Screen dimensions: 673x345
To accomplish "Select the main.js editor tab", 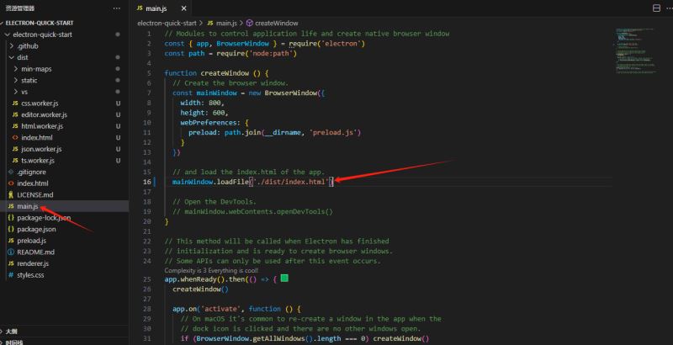I will (x=156, y=8).
